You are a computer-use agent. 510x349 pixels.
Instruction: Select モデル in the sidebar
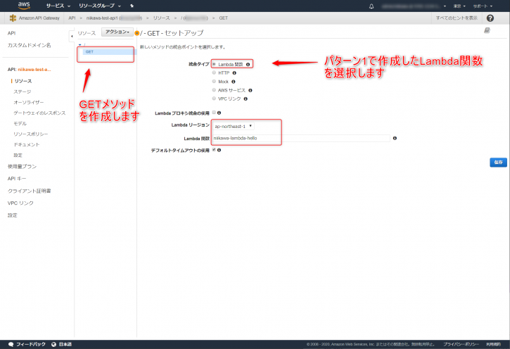pyautogui.click(x=20, y=124)
